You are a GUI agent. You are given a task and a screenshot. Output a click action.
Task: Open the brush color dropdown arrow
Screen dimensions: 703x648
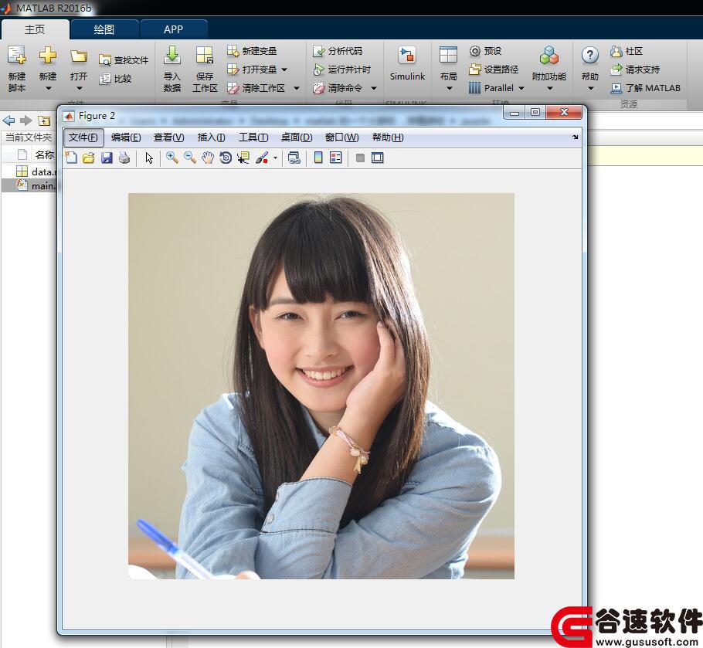275,158
